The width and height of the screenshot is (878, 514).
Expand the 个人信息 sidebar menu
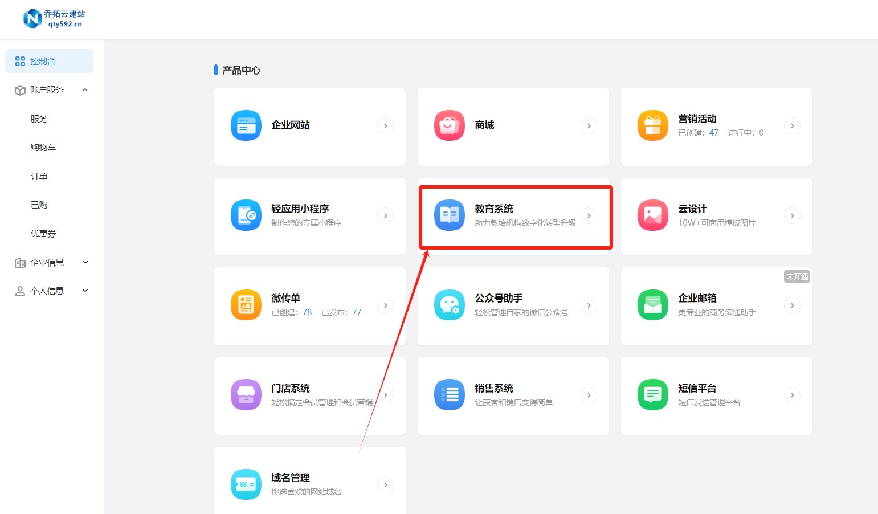tap(85, 291)
